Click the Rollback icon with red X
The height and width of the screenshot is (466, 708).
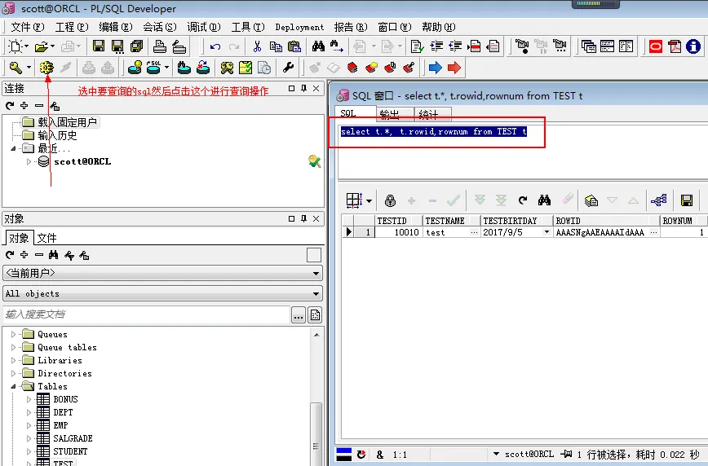coord(202,68)
